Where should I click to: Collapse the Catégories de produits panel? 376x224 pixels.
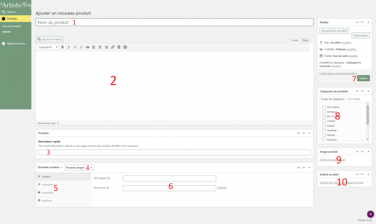[x=368, y=92]
